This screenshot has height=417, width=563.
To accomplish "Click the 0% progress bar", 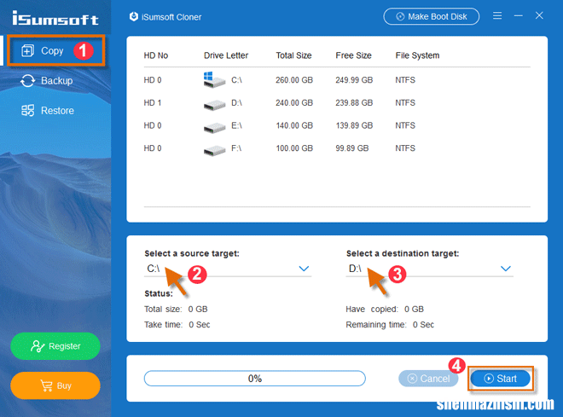I will [x=254, y=378].
